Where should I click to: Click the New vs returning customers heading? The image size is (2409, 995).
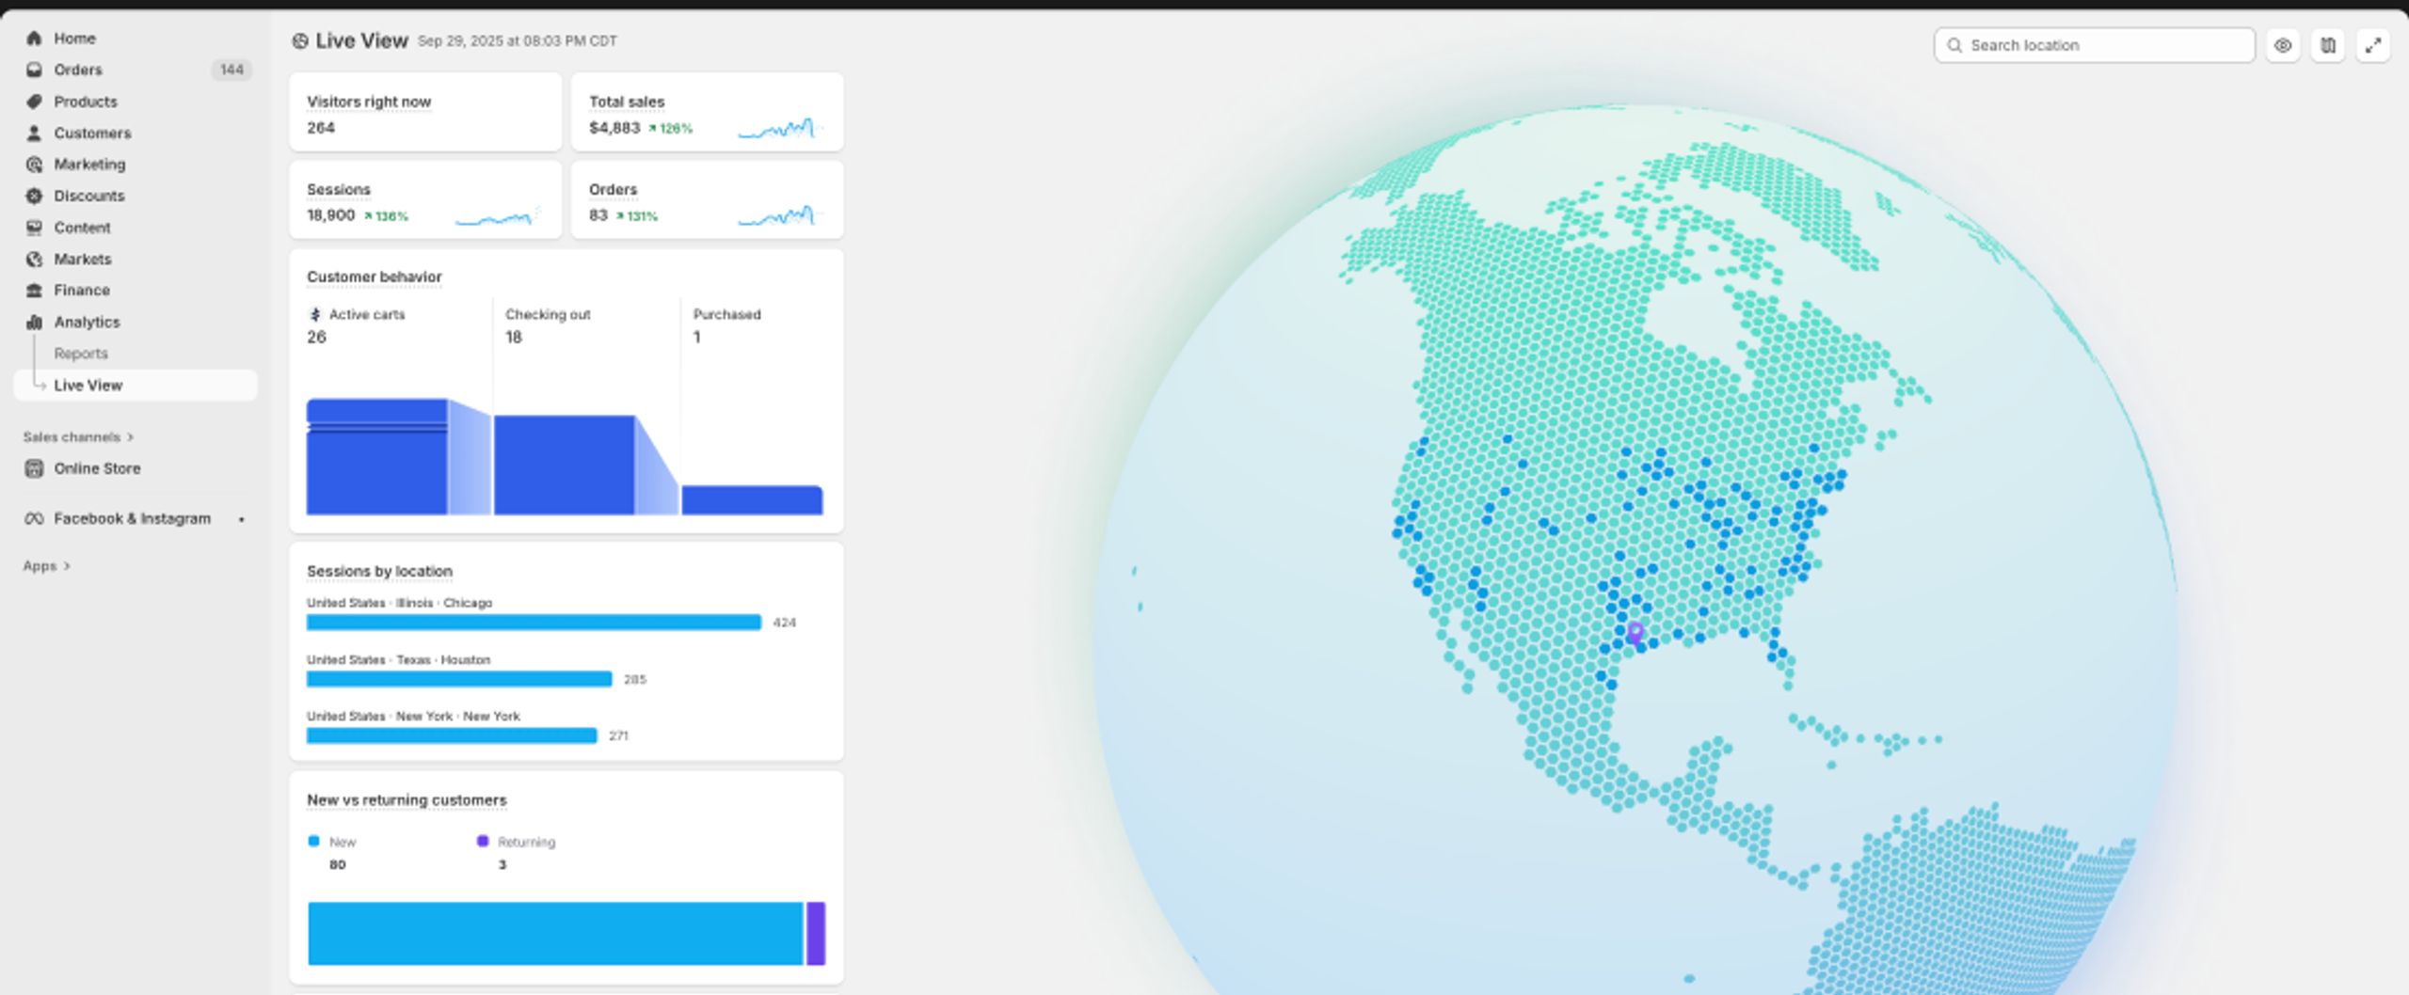point(407,800)
